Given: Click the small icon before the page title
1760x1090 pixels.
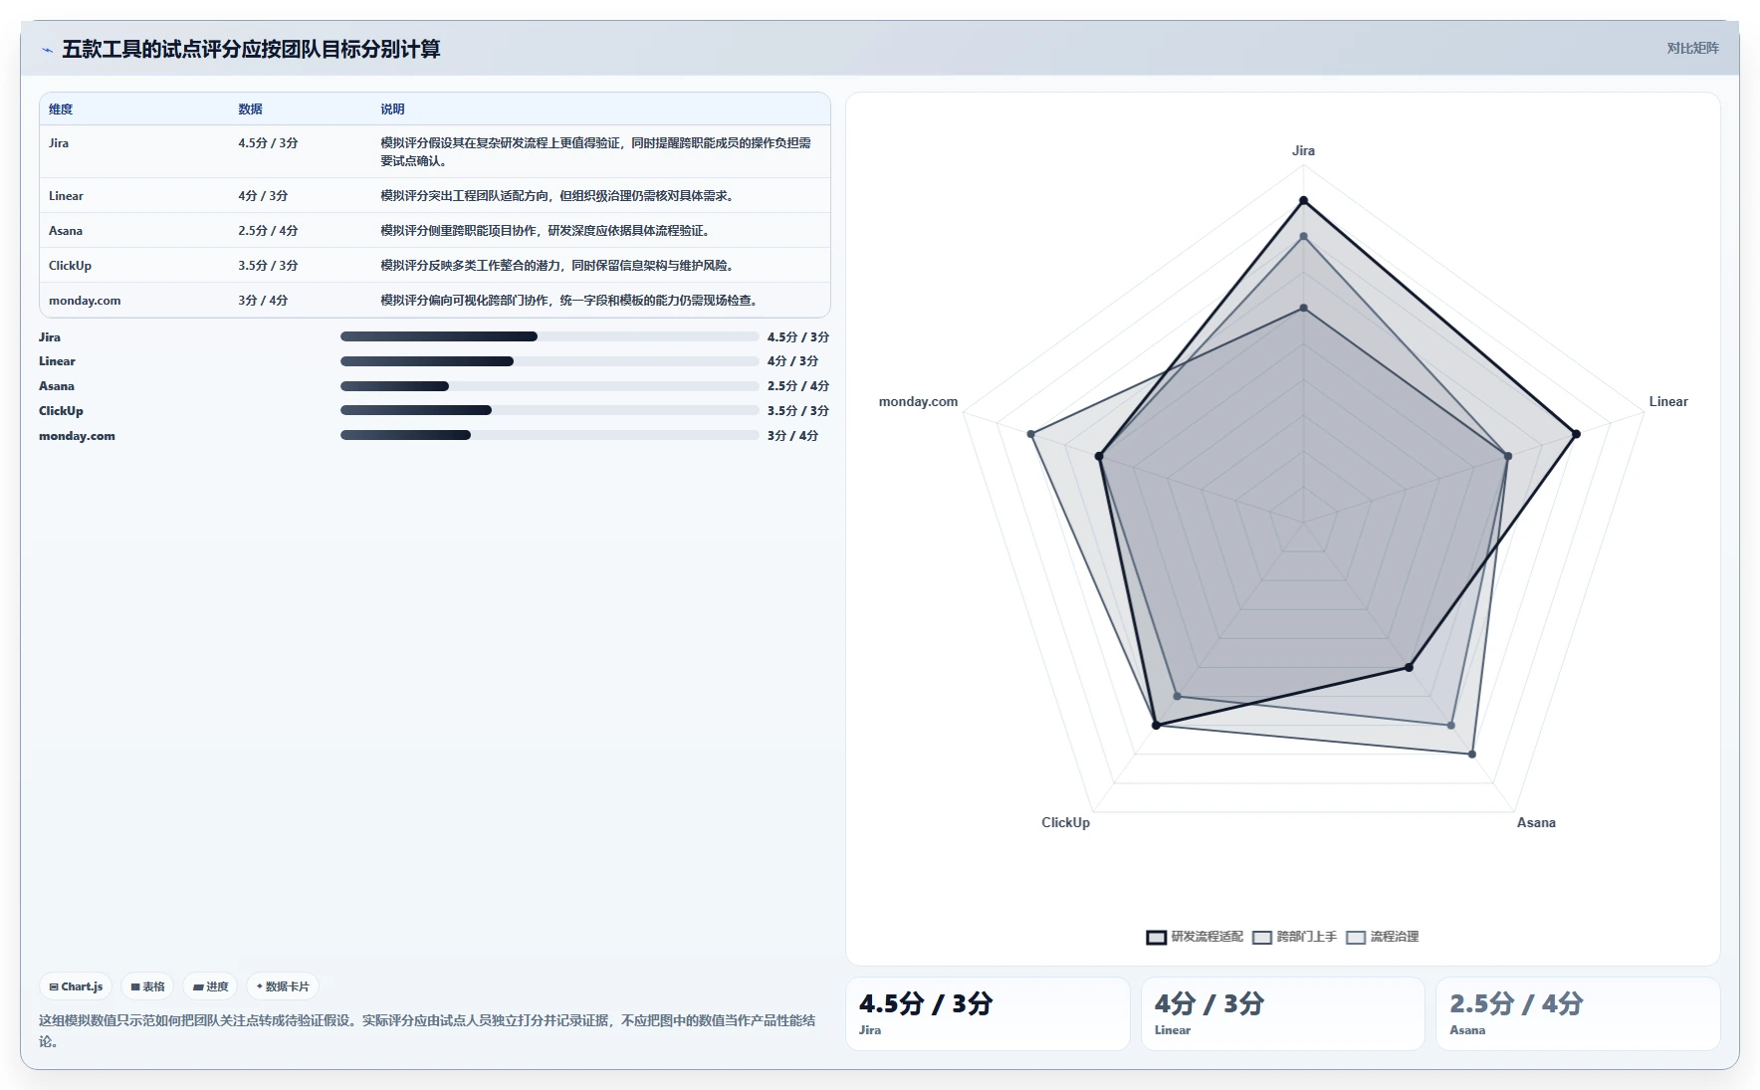Looking at the screenshot, I should [x=47, y=50].
